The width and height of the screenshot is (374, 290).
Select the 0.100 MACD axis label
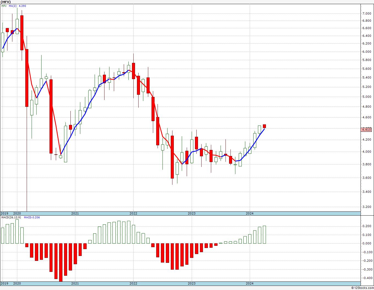[x=366, y=235]
